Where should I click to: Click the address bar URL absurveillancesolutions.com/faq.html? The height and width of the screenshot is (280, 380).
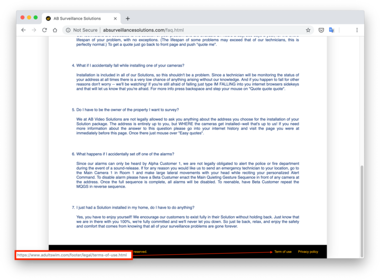coord(143,30)
